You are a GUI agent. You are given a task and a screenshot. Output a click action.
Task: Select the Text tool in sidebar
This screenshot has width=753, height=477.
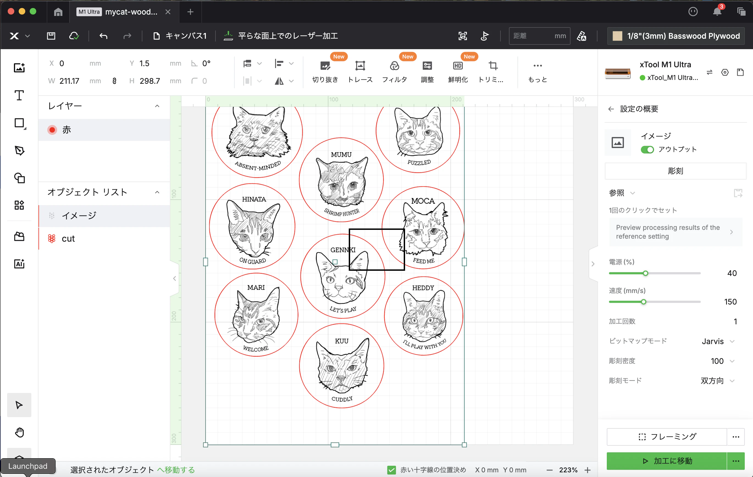(19, 95)
